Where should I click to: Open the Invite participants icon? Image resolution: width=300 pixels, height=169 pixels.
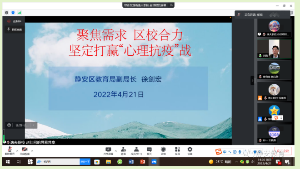click(123, 151)
